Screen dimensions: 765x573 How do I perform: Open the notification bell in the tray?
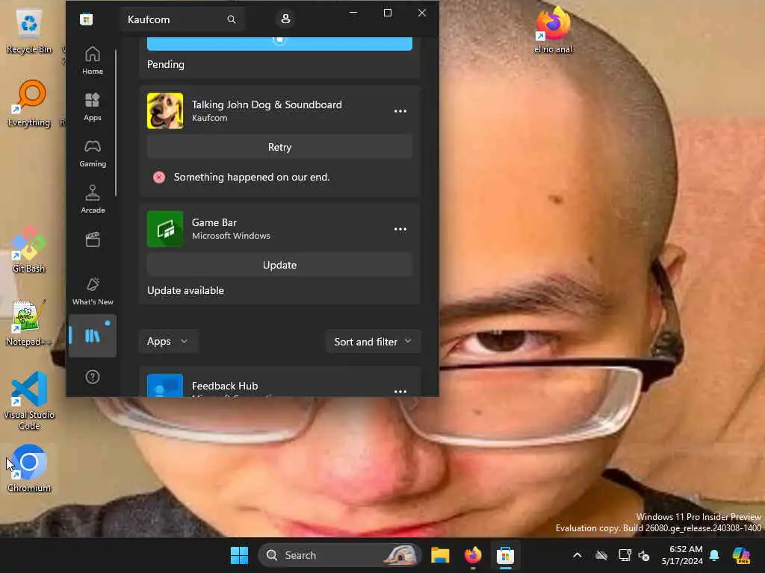pos(714,555)
